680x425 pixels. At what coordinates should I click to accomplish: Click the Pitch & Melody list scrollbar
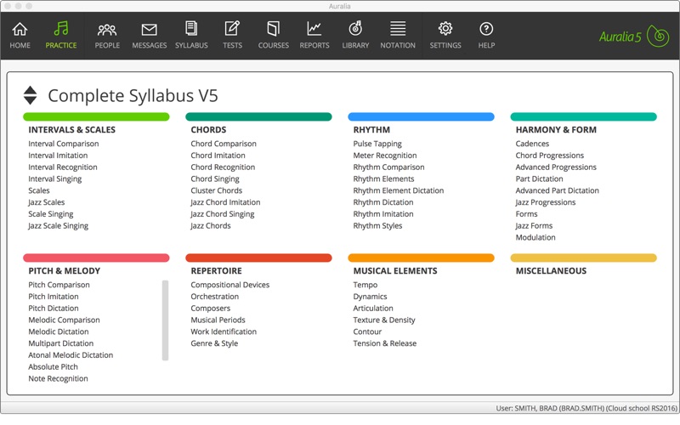click(165, 320)
